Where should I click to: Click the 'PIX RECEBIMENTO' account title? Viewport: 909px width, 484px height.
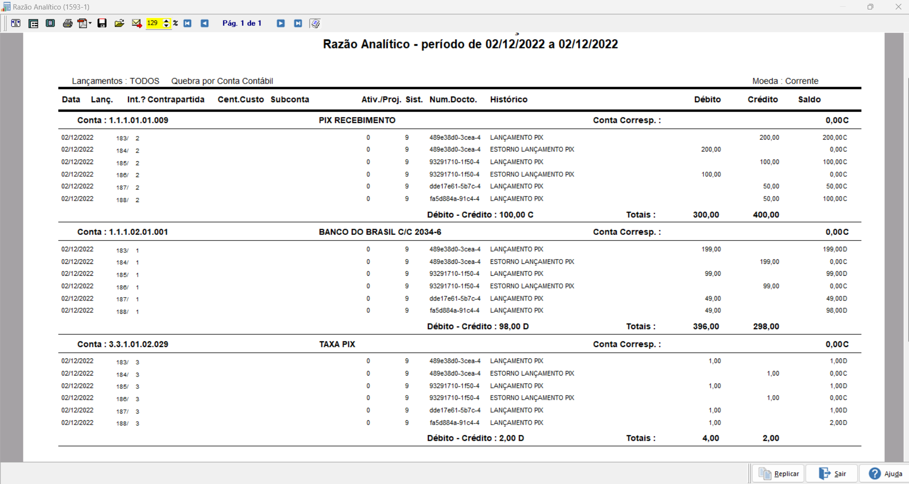coord(357,120)
